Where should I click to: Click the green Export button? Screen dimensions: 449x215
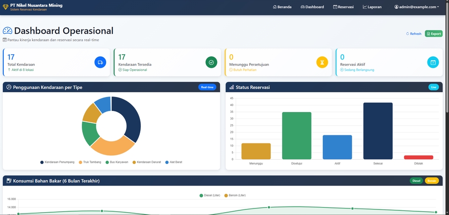[434, 34]
